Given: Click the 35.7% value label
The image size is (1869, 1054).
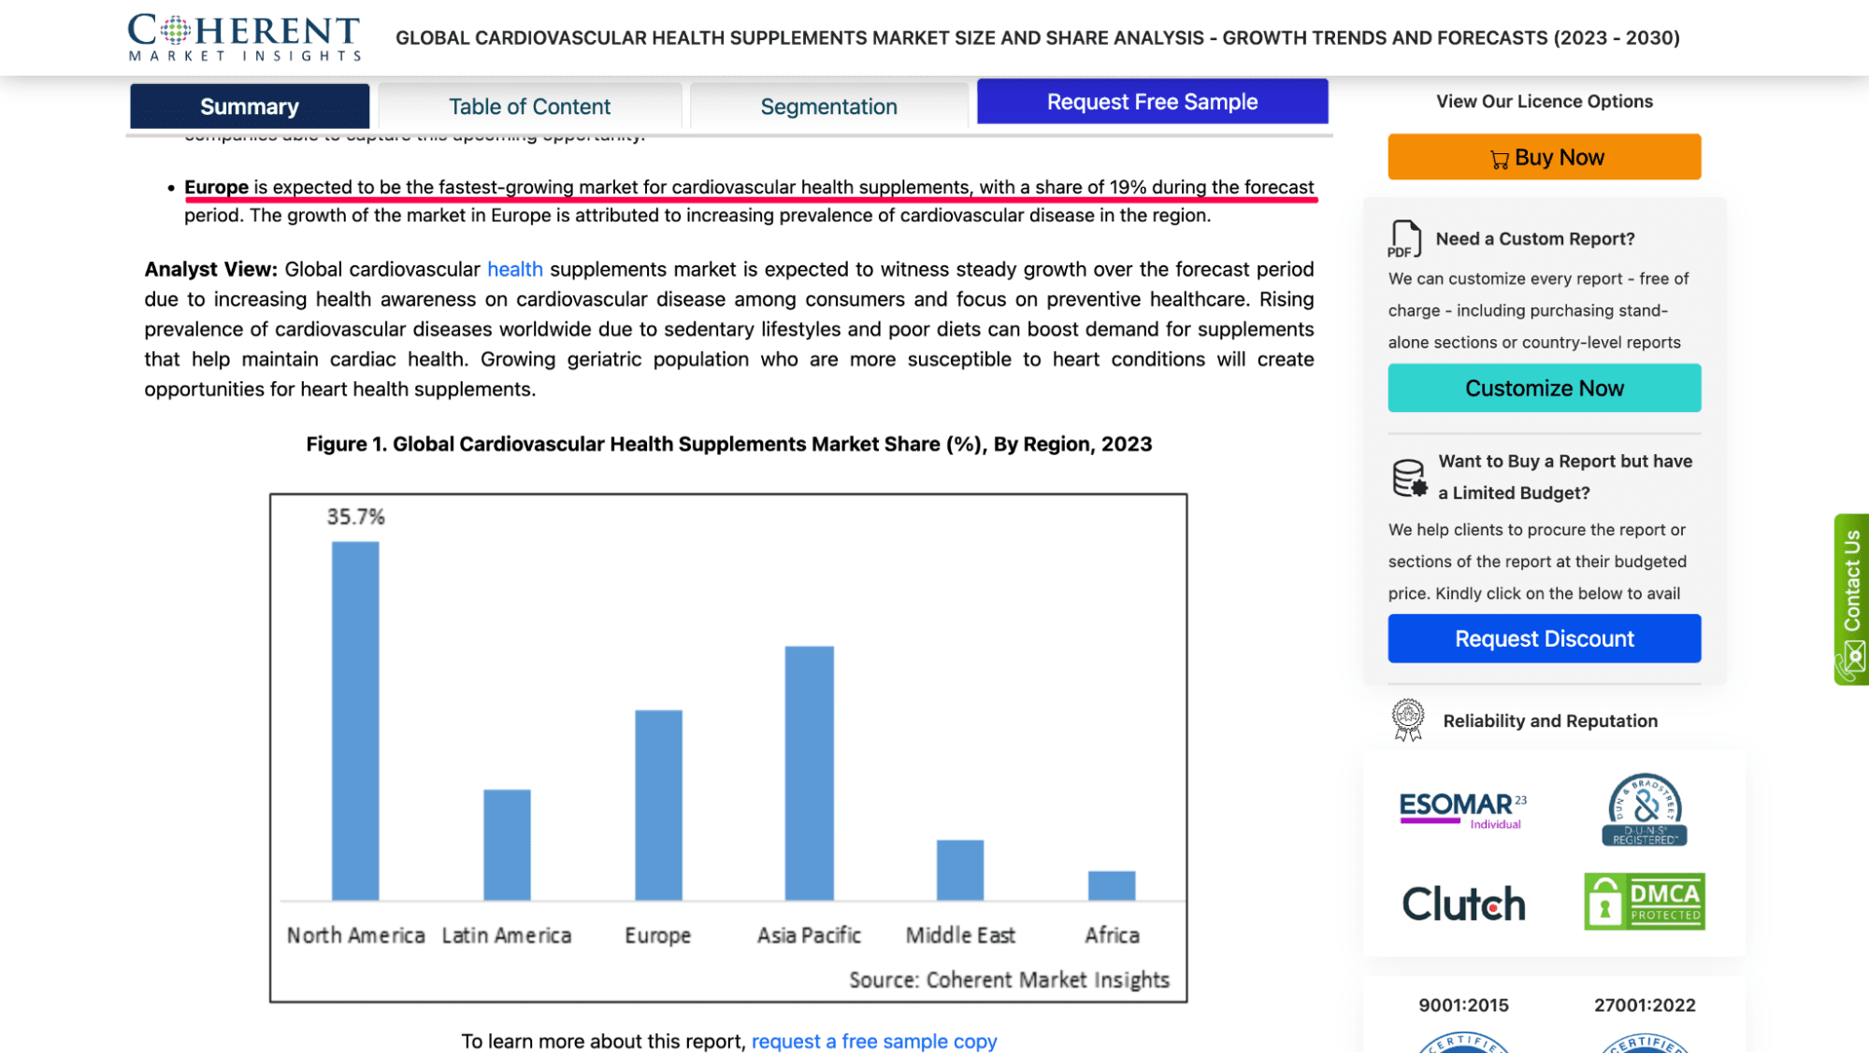Looking at the screenshot, I should [355, 517].
